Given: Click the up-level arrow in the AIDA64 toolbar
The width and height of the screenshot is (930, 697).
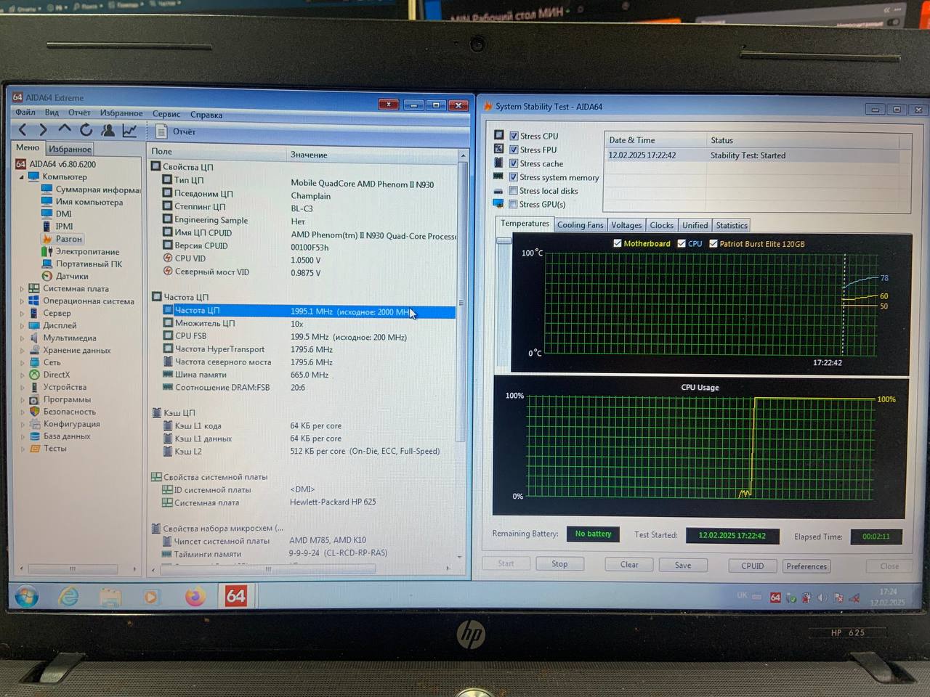Looking at the screenshot, I should (65, 129).
